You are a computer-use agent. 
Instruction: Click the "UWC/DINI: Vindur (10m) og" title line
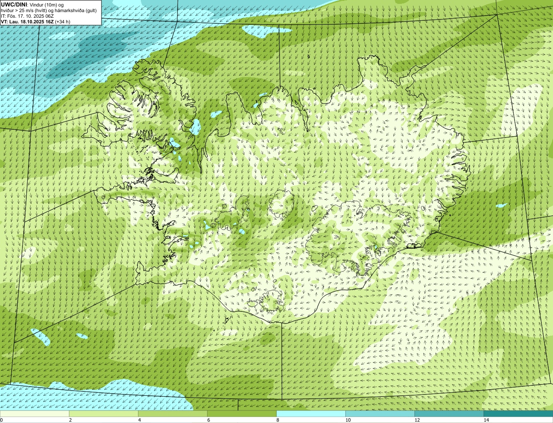click(32, 4)
